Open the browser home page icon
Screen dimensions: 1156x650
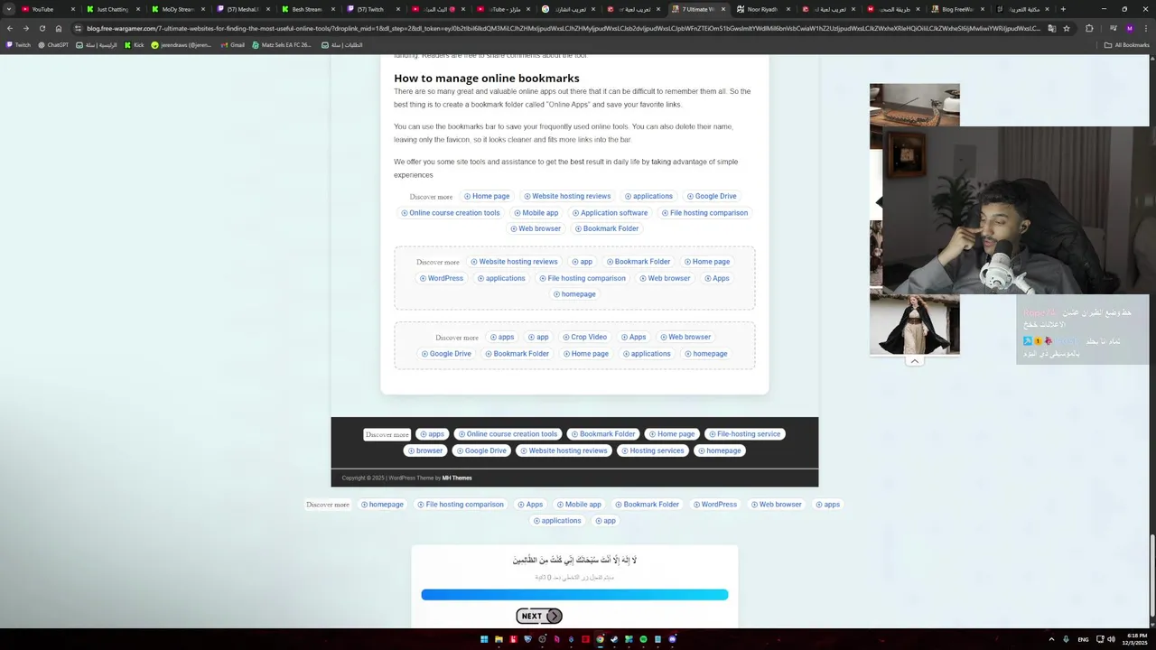(59, 28)
